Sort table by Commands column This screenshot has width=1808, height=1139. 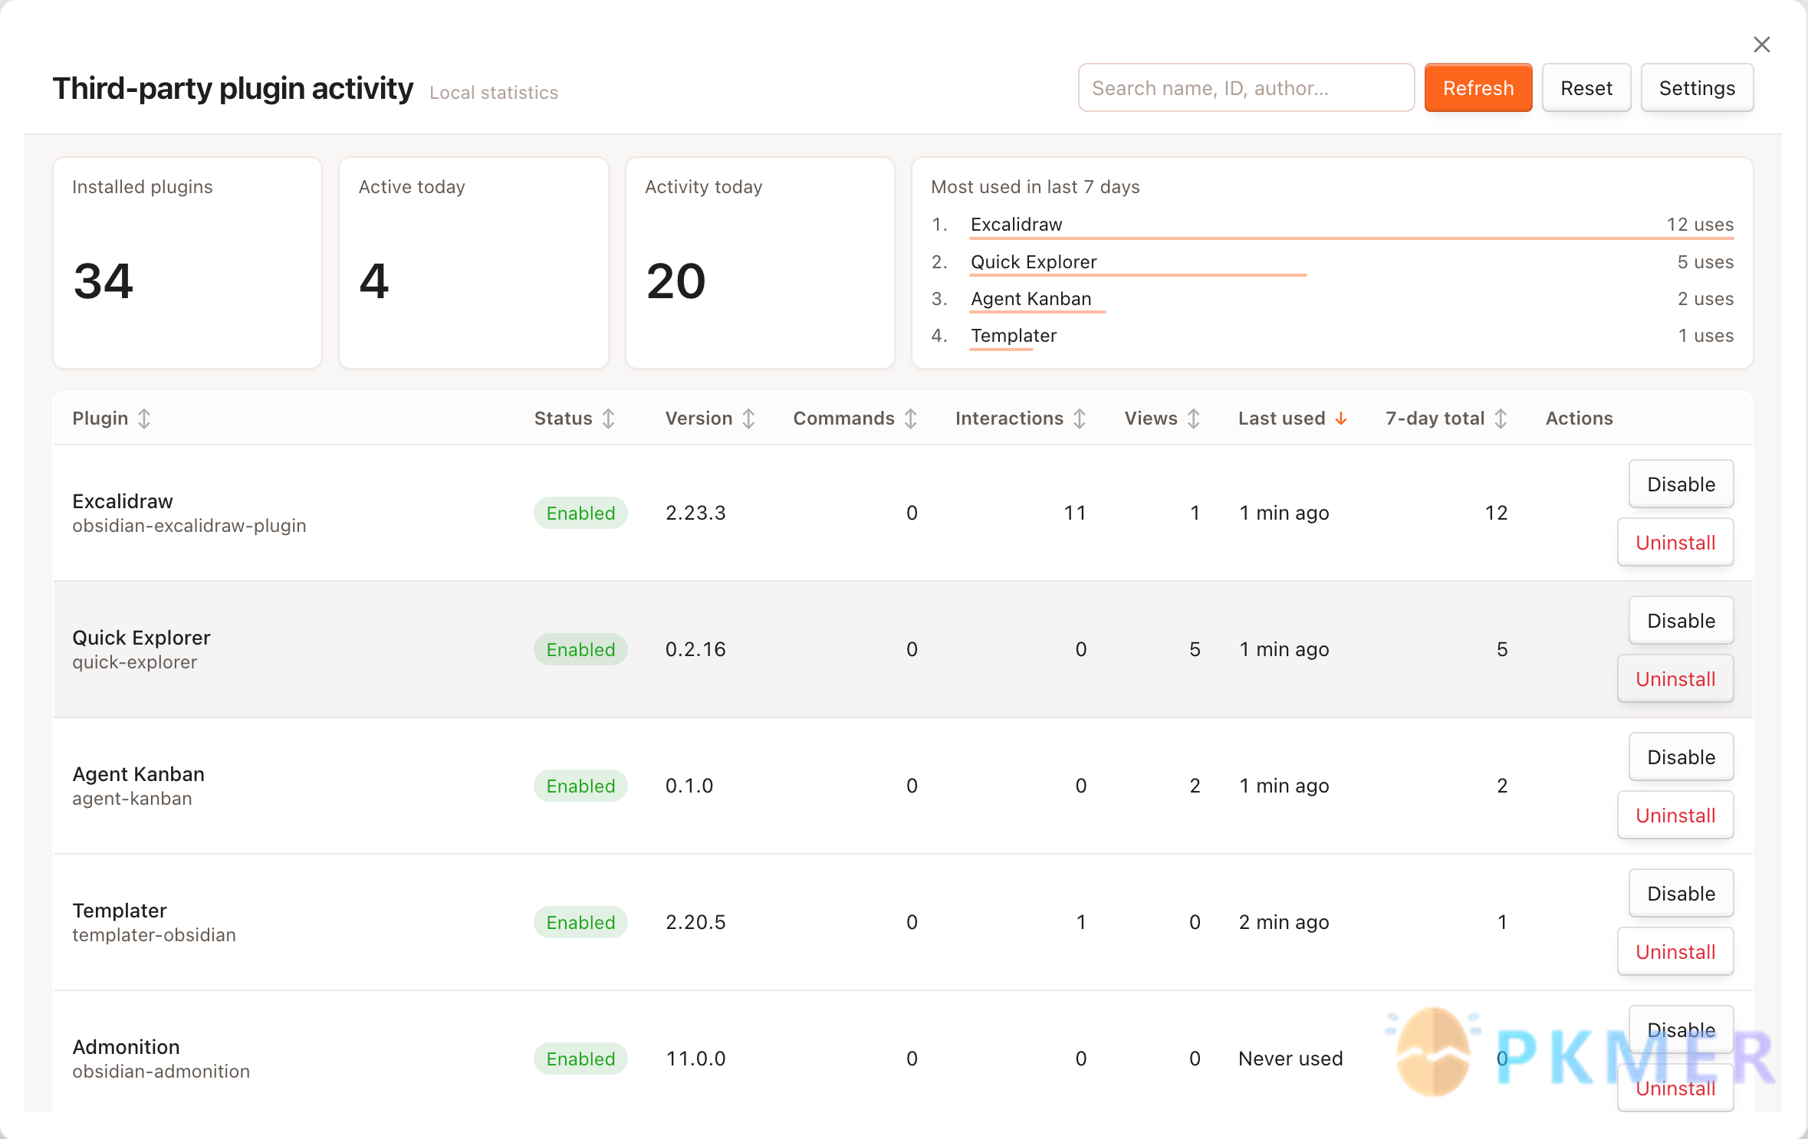pos(855,419)
